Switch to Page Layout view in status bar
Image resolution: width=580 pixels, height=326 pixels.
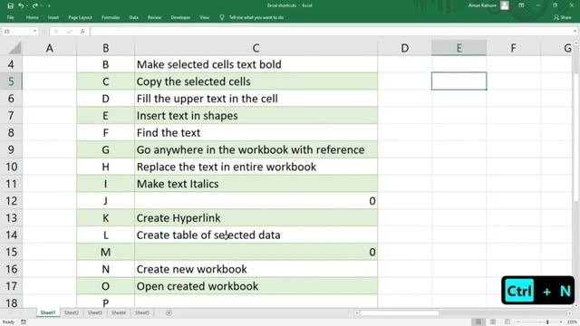tap(493, 322)
